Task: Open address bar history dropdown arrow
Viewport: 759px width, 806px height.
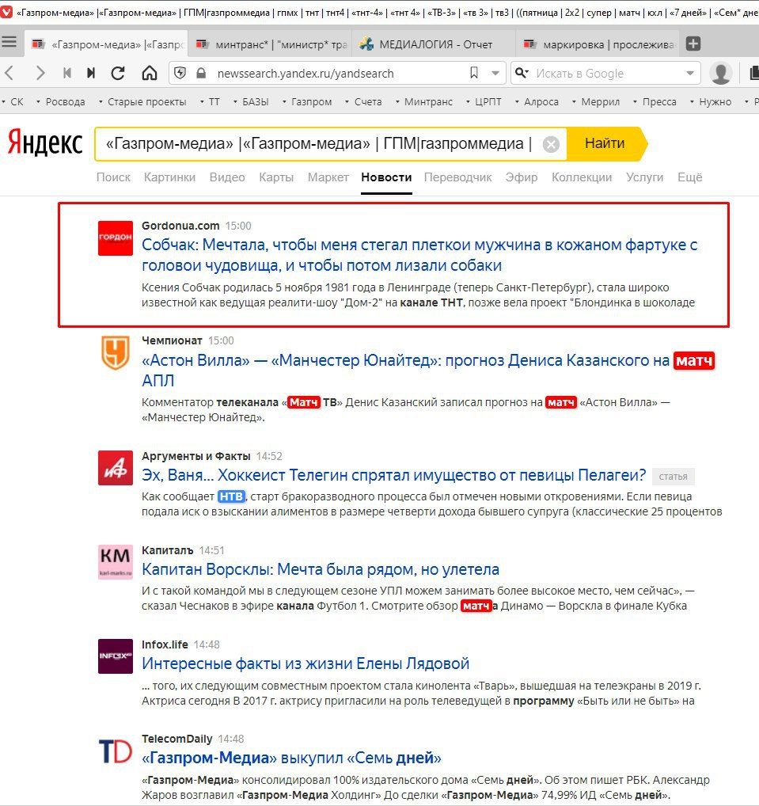Action: point(495,74)
